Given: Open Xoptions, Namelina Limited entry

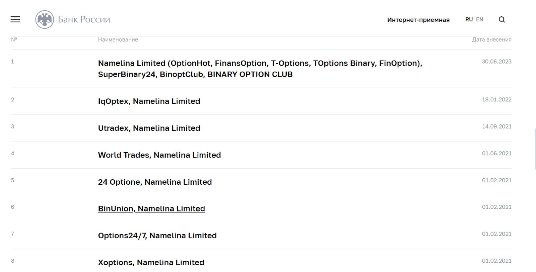Looking at the screenshot, I should (151, 263).
